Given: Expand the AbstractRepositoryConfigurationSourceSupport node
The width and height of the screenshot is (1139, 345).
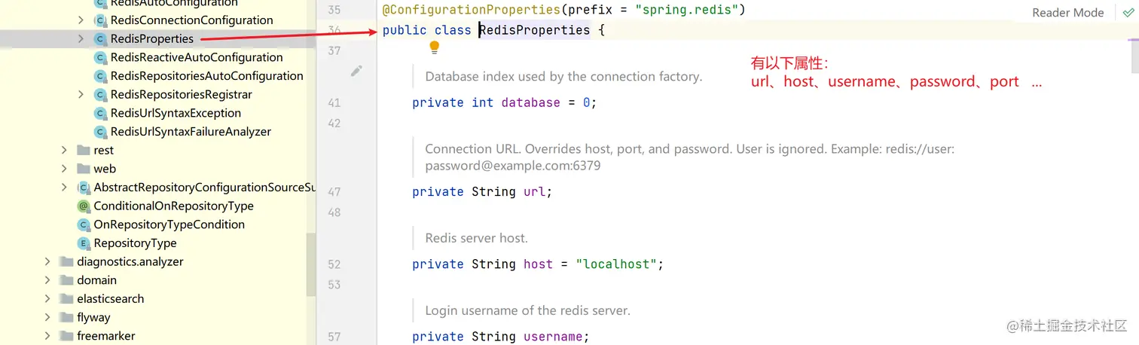Looking at the screenshot, I should tap(65, 188).
